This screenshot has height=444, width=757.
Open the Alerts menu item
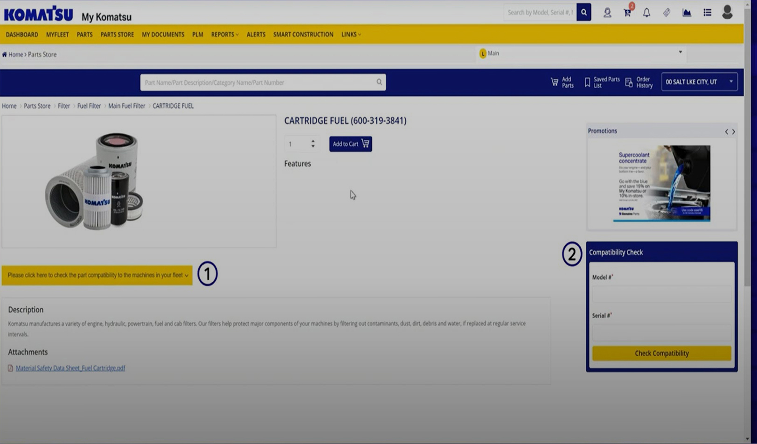click(256, 35)
